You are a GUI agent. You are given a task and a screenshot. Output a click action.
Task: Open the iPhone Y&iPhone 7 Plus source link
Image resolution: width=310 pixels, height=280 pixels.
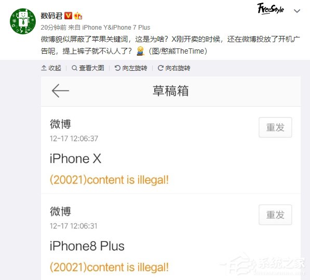pos(116,28)
